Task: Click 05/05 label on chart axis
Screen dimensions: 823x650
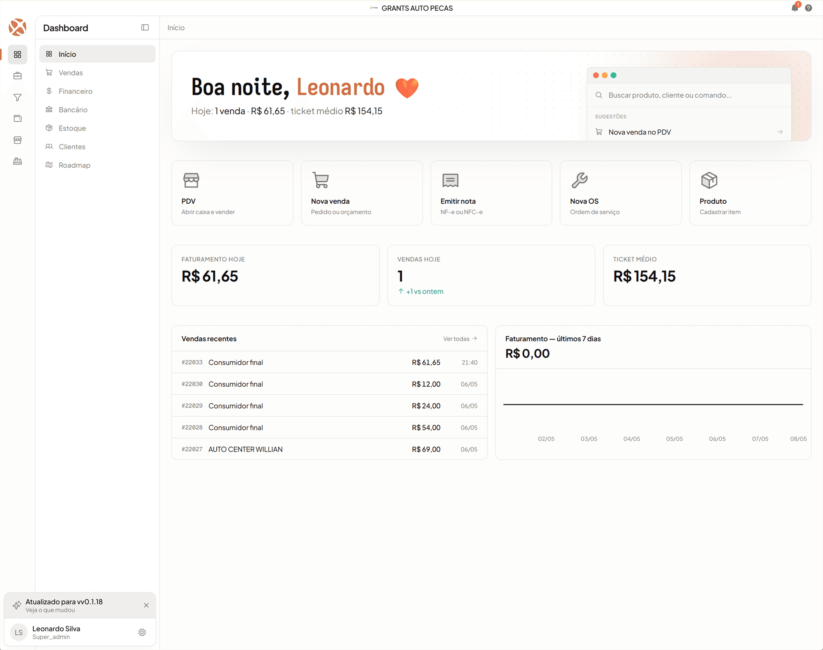Action: click(674, 439)
